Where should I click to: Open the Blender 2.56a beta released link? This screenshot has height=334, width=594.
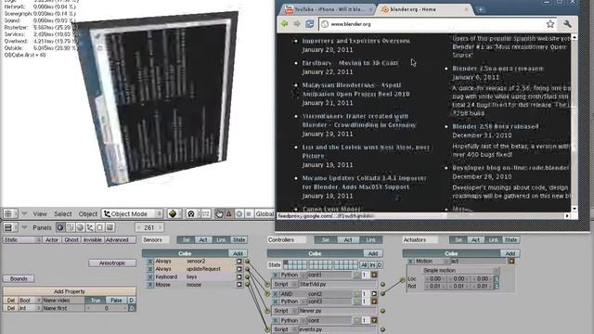[497, 69]
